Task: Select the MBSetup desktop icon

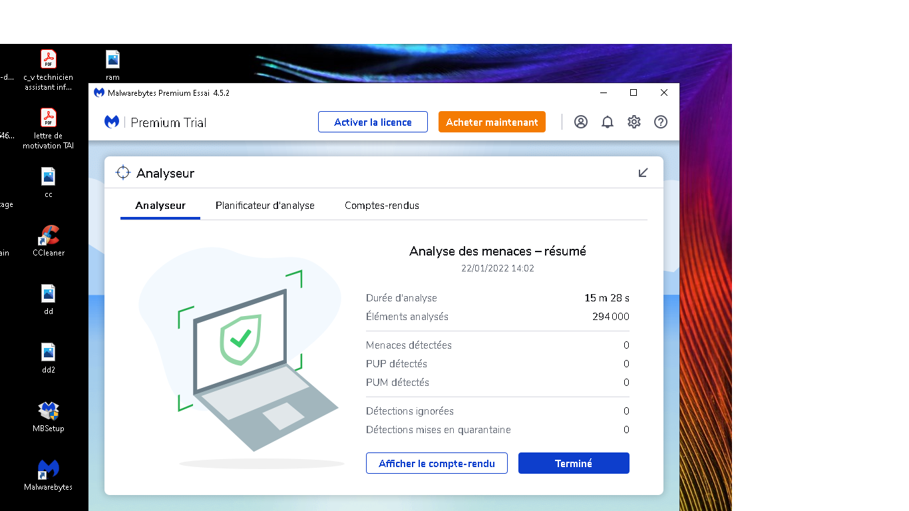Action: coord(49,417)
